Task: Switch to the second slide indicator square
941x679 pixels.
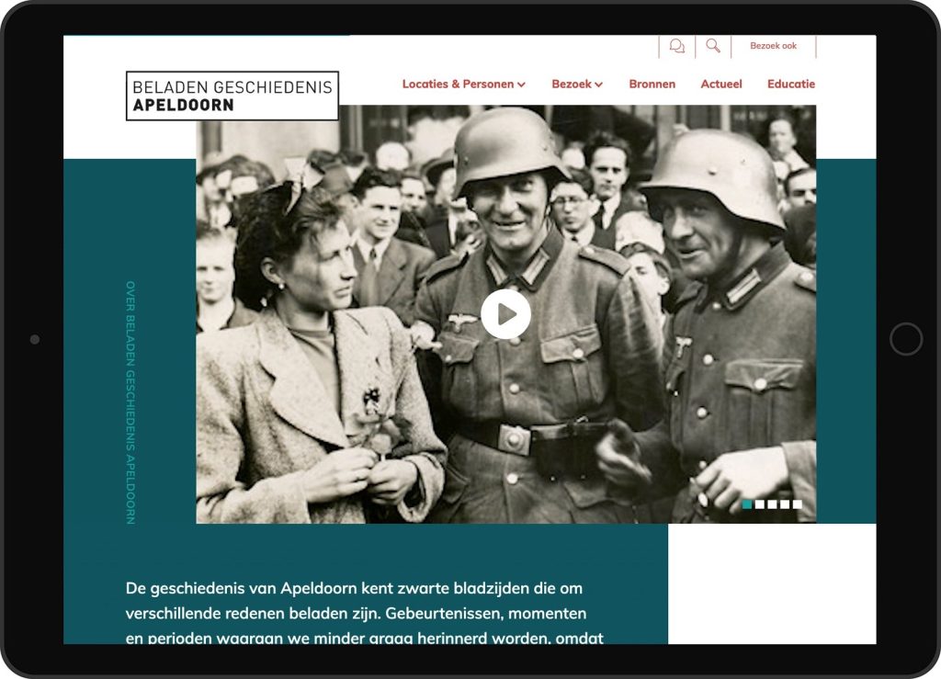Action: [x=760, y=504]
